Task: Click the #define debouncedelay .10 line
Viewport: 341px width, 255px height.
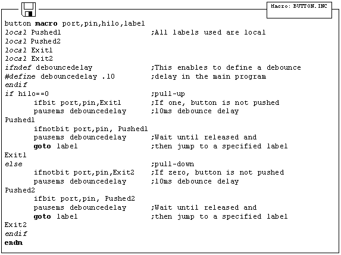Action: (x=60, y=76)
